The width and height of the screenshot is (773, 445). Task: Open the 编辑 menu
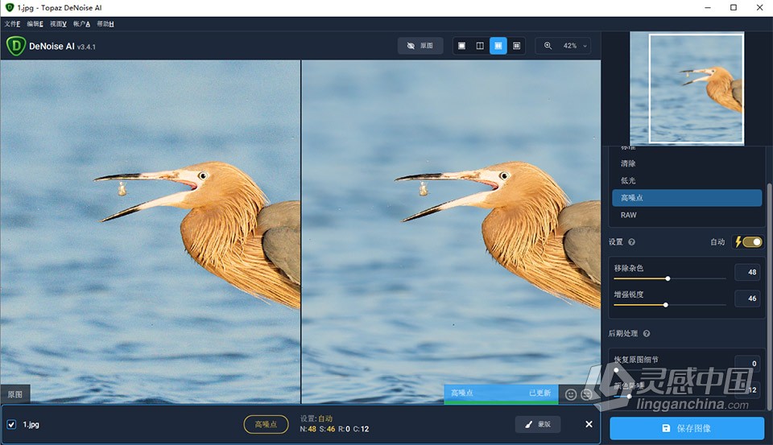coord(35,23)
